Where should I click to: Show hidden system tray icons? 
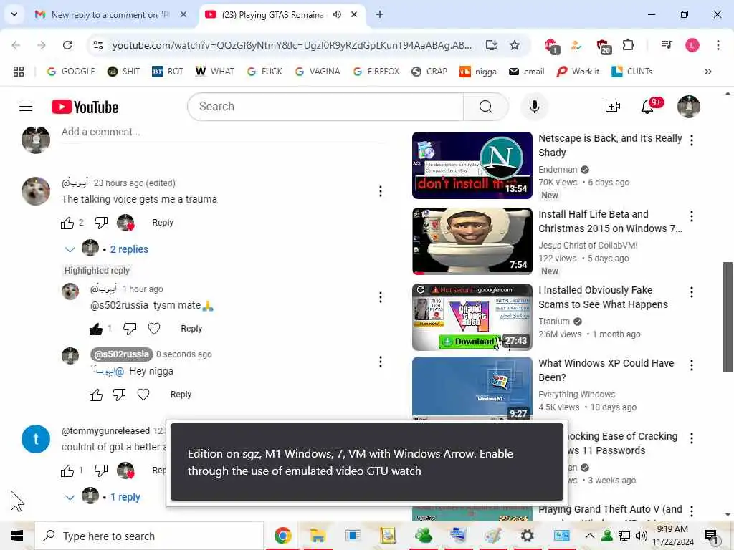[590, 536]
